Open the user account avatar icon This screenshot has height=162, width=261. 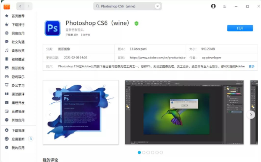pos(213,6)
